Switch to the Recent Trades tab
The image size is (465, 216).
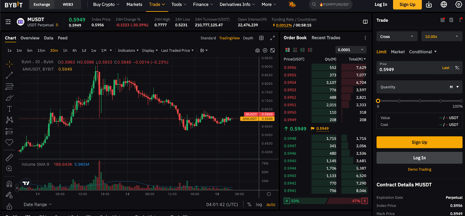[x=326, y=38]
